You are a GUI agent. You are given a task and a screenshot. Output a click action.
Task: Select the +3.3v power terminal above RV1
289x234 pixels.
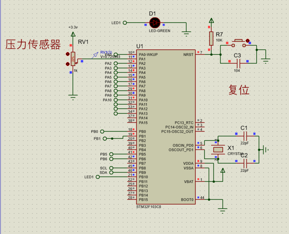73,34
